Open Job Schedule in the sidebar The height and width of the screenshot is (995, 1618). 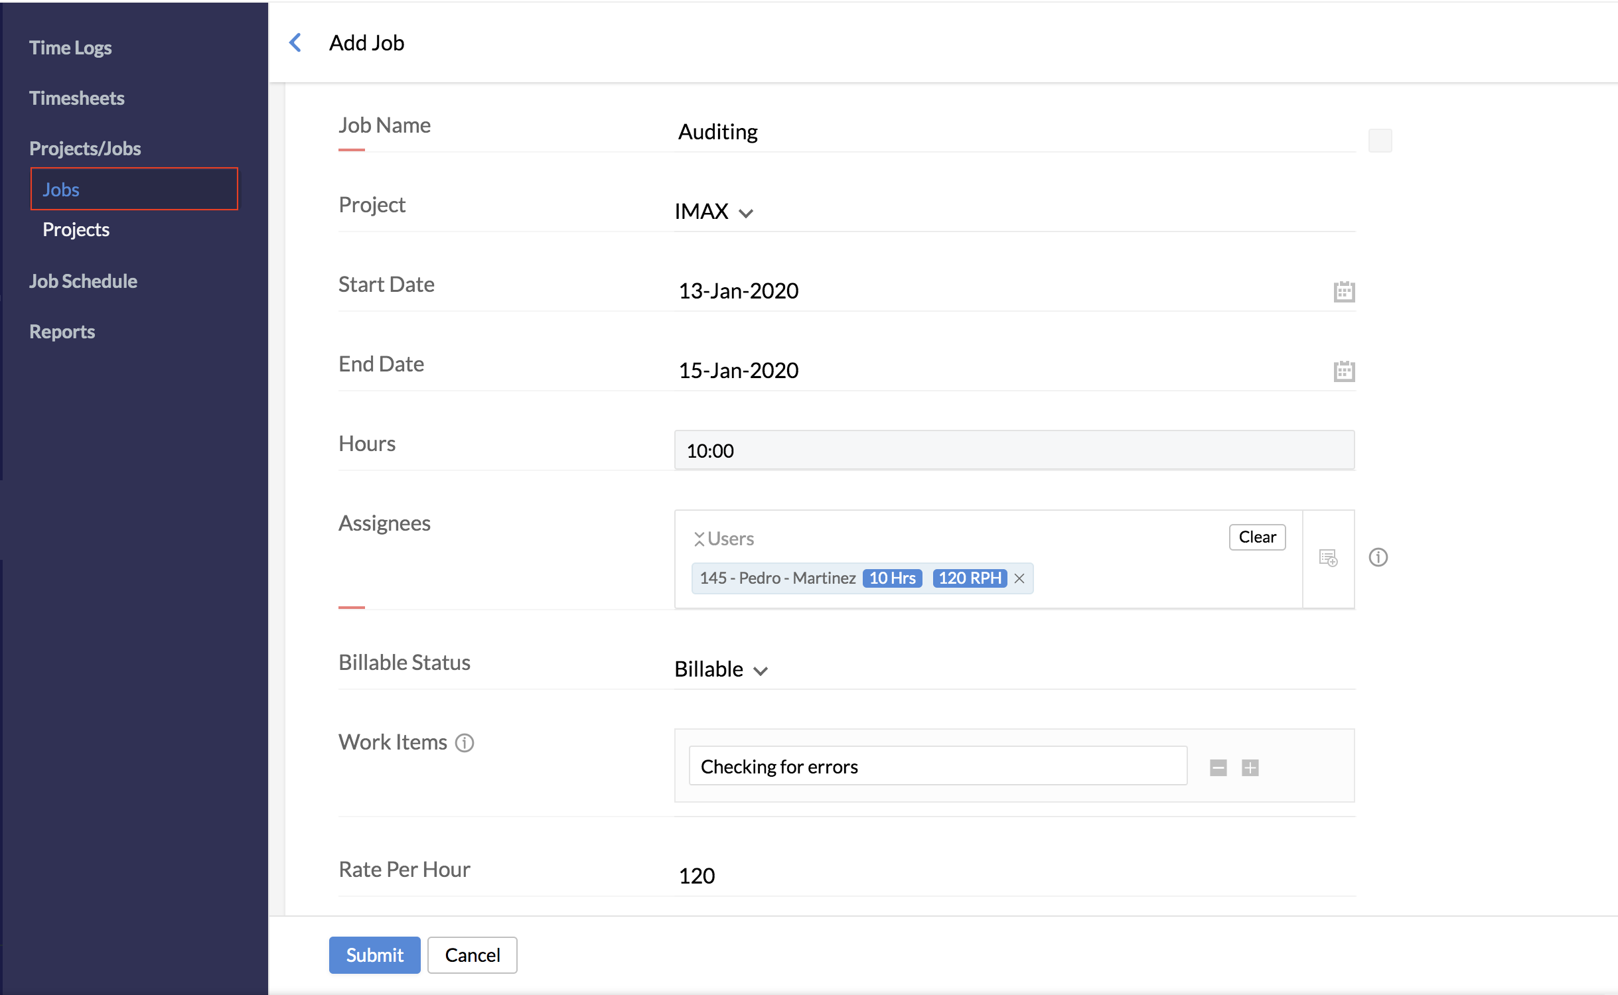click(x=83, y=281)
